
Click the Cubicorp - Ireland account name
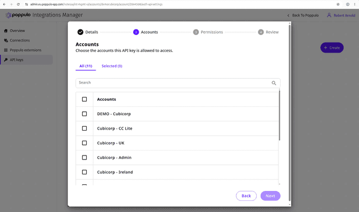(x=115, y=172)
